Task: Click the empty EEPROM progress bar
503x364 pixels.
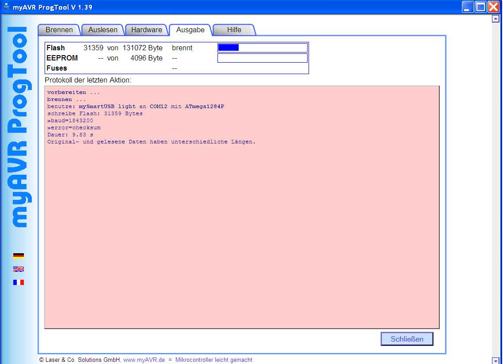Action: (263, 58)
